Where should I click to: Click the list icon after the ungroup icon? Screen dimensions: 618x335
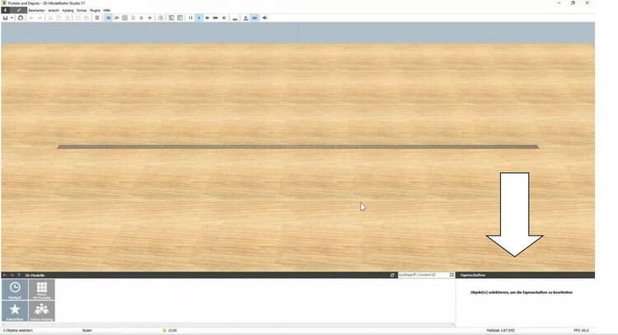pyautogui.click(x=97, y=18)
